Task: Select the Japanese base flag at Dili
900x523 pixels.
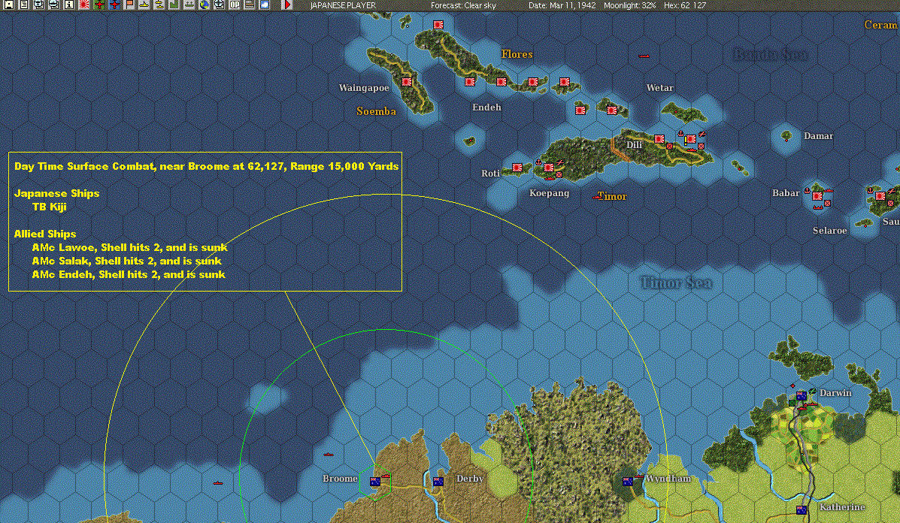Action: pyautogui.click(x=659, y=139)
